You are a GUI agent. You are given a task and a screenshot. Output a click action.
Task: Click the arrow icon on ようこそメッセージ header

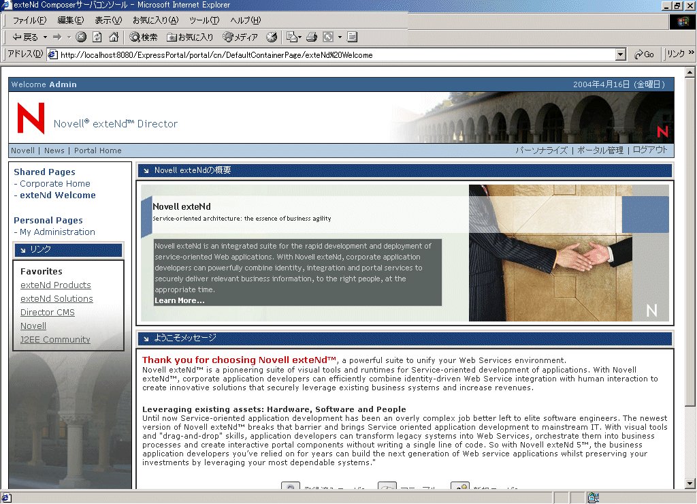tap(146, 339)
